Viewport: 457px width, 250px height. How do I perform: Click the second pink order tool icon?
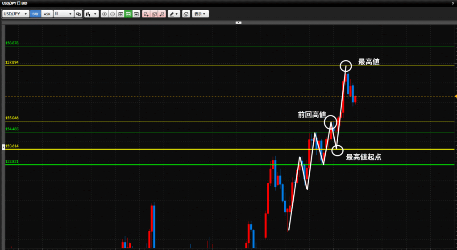[154, 14]
